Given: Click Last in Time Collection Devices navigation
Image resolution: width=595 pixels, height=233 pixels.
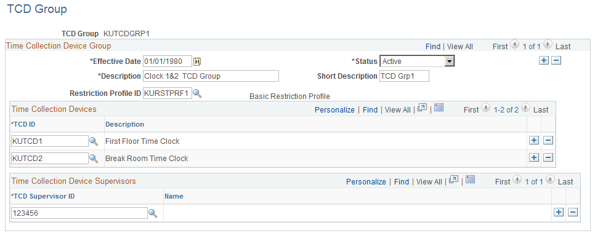Looking at the screenshot, I should click(541, 110).
